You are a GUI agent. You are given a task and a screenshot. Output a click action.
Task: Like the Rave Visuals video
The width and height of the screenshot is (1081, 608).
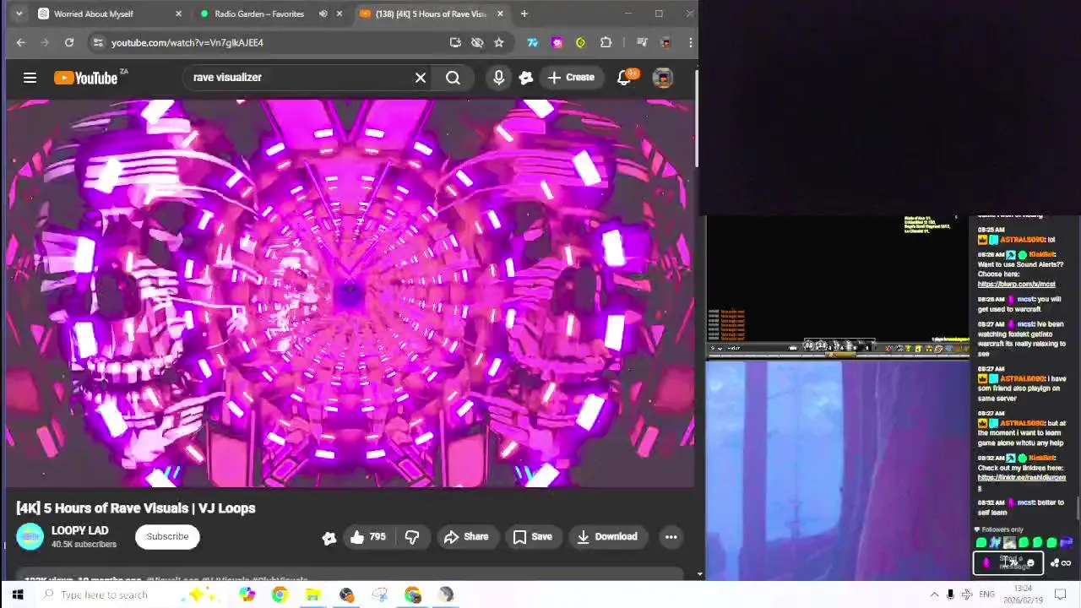click(368, 537)
